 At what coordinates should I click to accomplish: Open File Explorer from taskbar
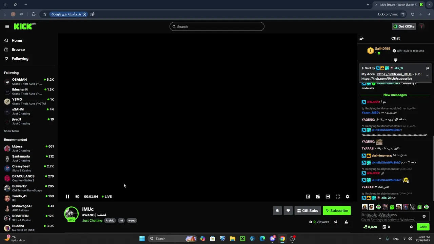[x=233, y=239]
